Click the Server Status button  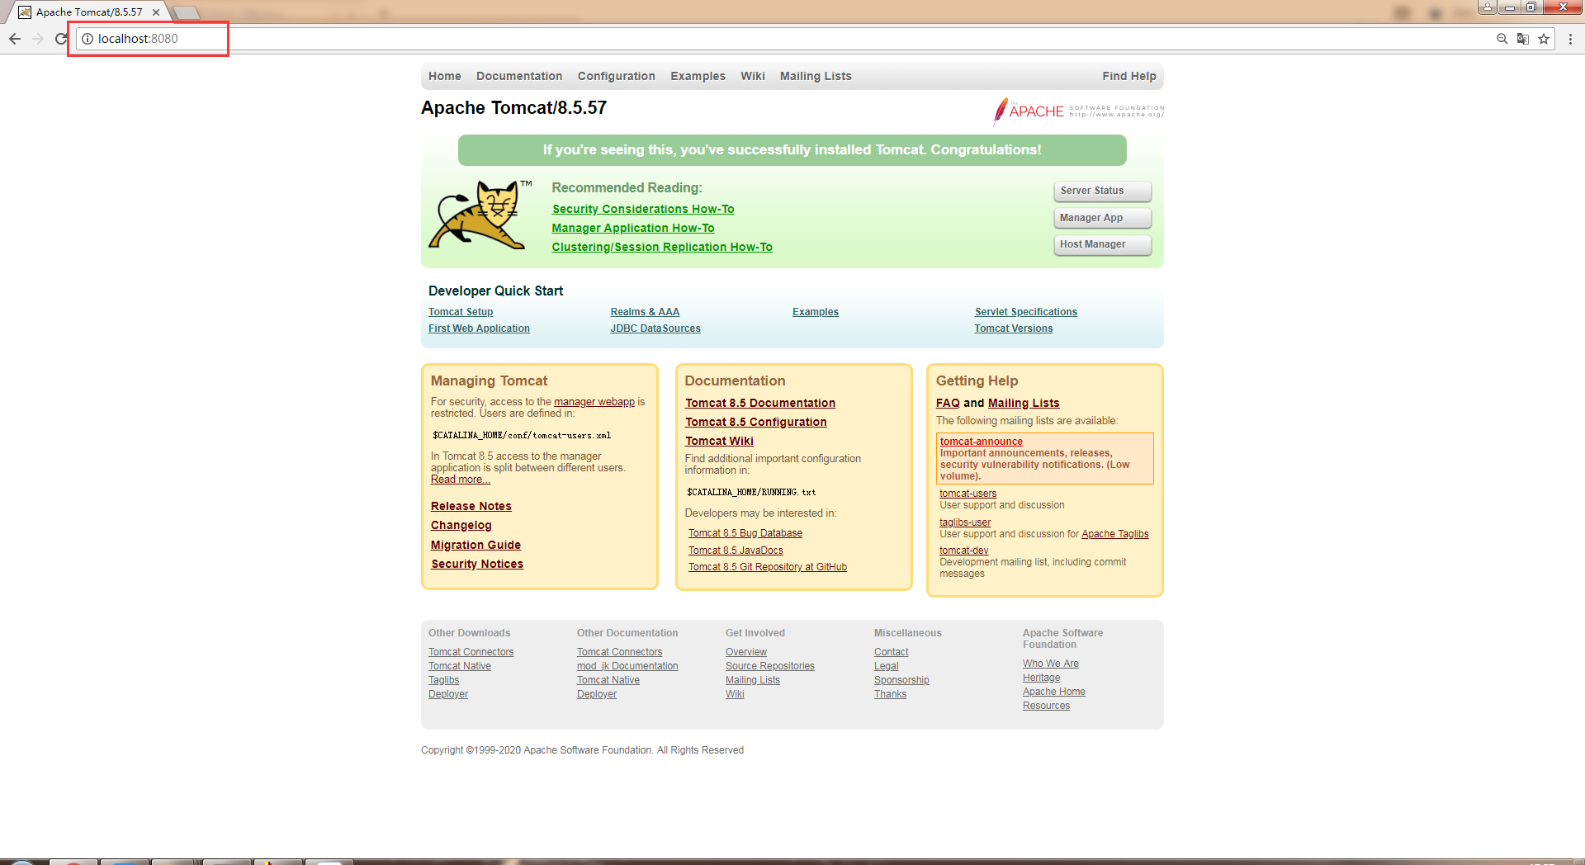pos(1102,191)
